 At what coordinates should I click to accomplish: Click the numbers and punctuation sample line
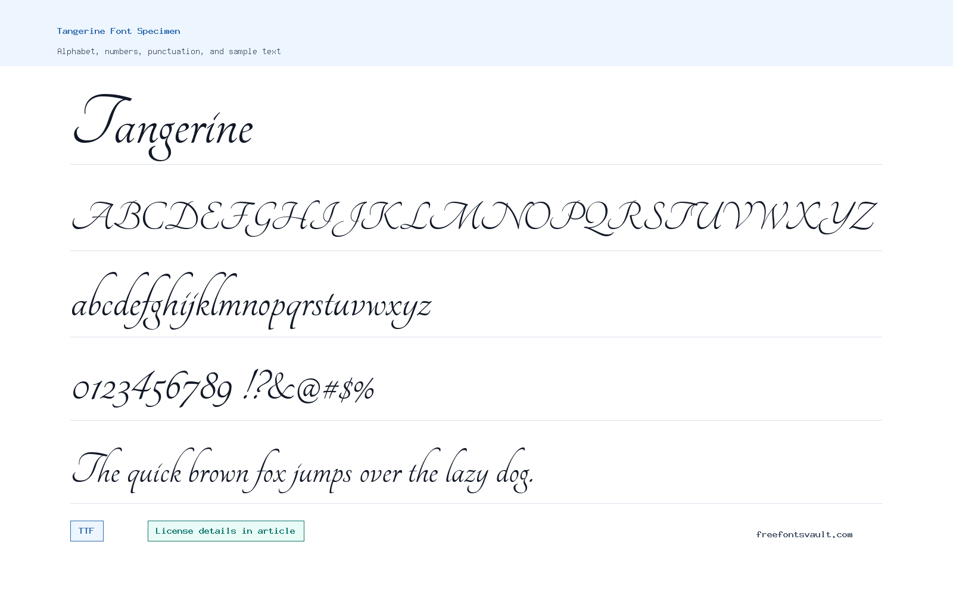point(223,388)
